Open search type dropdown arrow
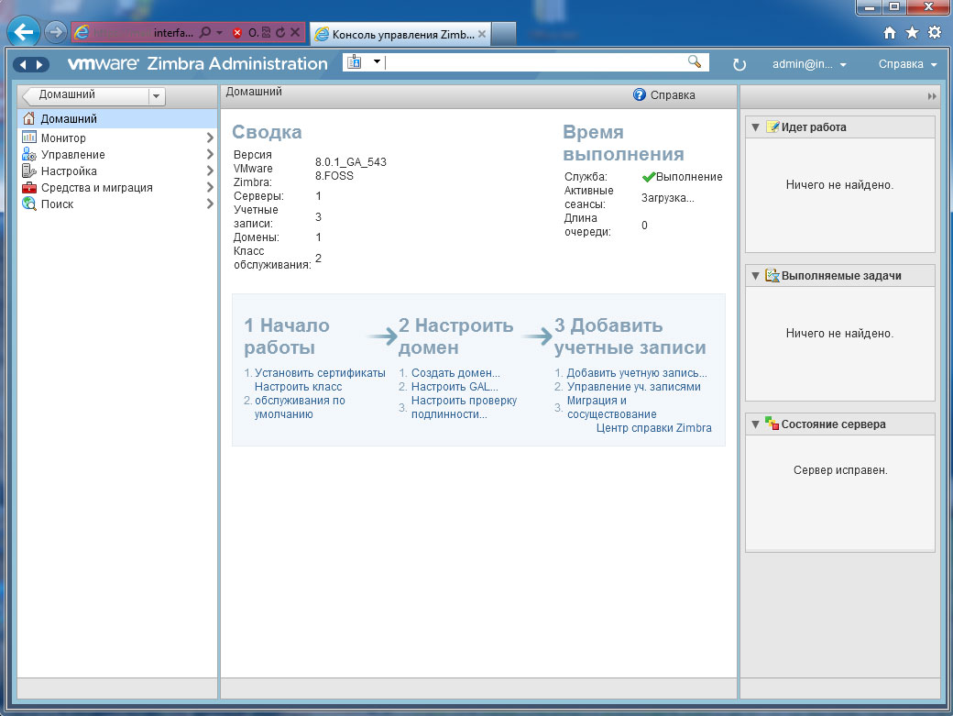 [377, 62]
